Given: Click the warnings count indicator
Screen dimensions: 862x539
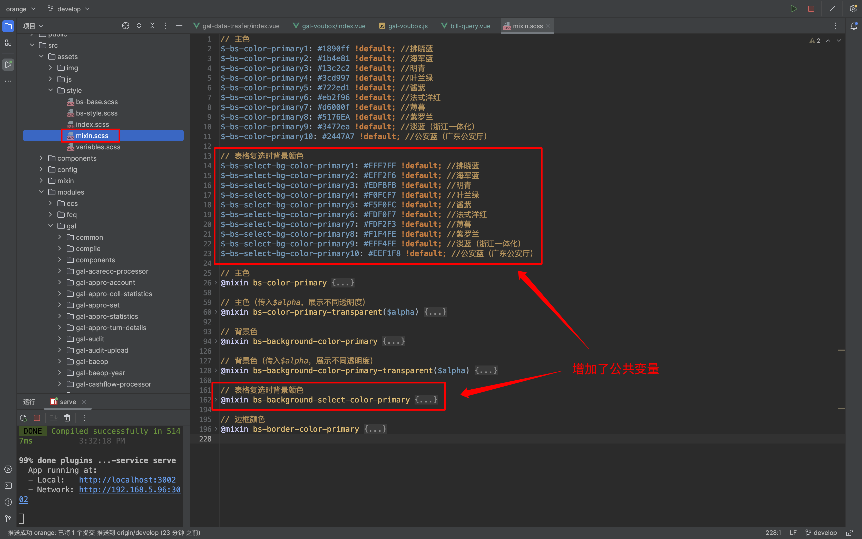Looking at the screenshot, I should [x=815, y=41].
